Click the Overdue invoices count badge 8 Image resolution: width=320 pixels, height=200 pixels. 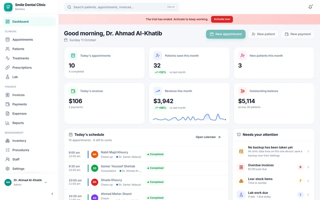(300, 167)
